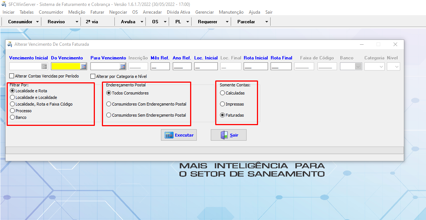Select Calculadas under Somente Contas
Viewport: 426px width, 220px height.
[222, 93]
